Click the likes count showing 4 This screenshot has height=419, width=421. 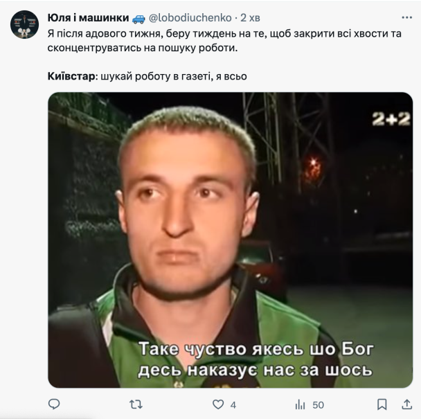pyautogui.click(x=233, y=405)
